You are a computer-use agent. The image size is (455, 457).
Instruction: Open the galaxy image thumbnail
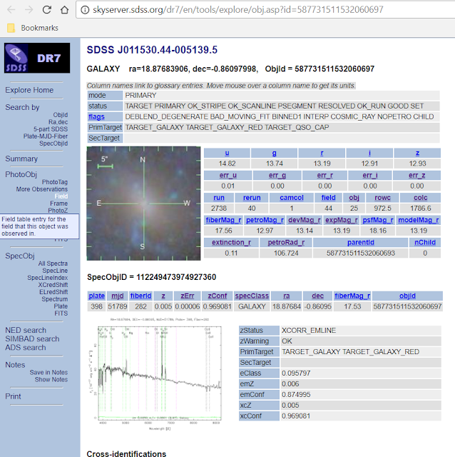(143, 204)
